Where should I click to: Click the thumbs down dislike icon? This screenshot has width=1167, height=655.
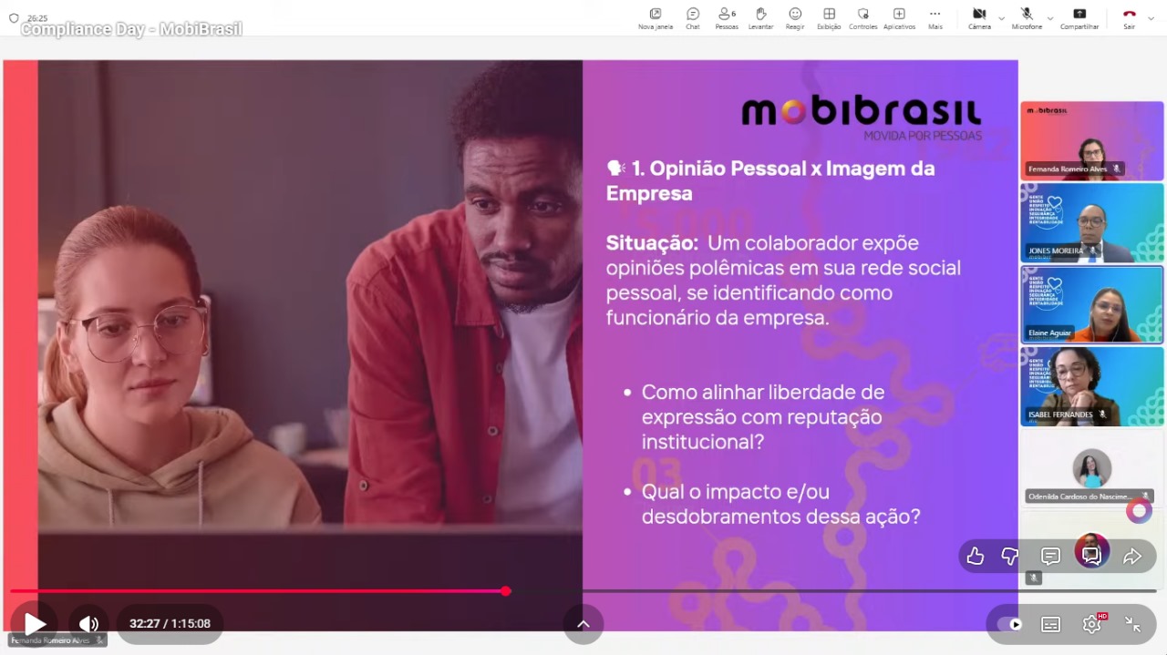click(x=1010, y=556)
